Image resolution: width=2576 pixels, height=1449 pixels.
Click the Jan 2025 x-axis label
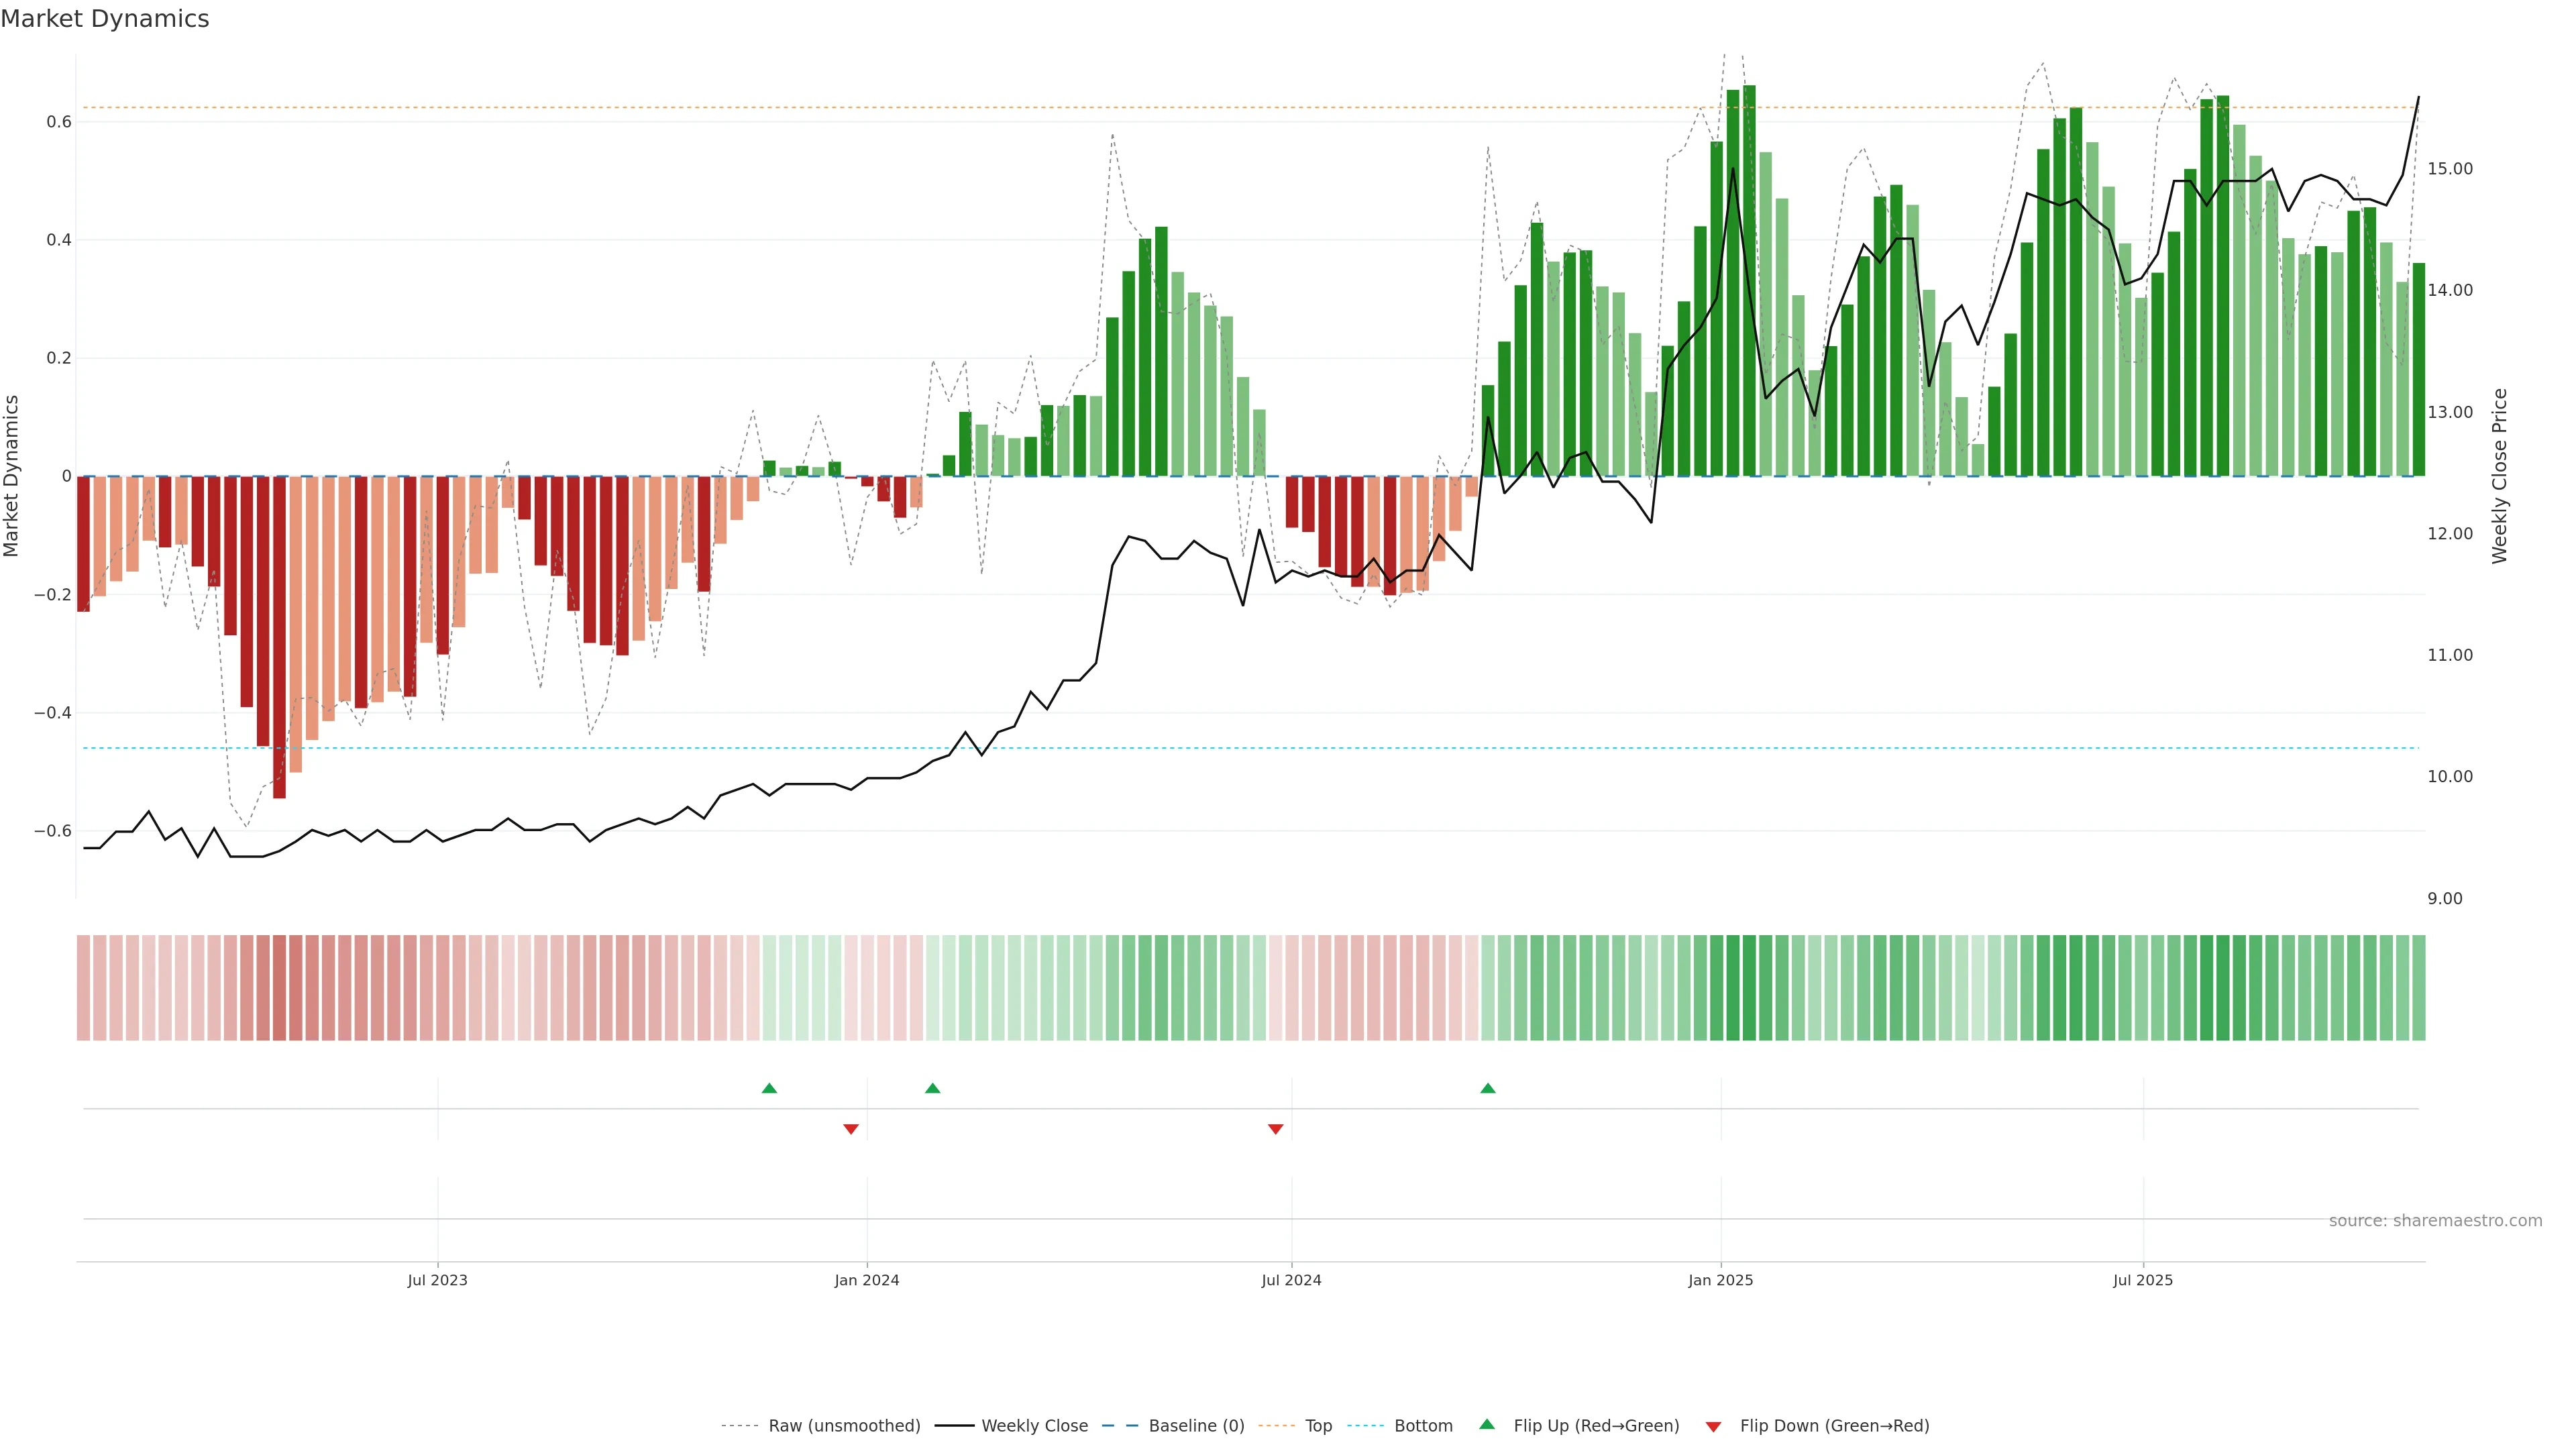[x=1720, y=1280]
